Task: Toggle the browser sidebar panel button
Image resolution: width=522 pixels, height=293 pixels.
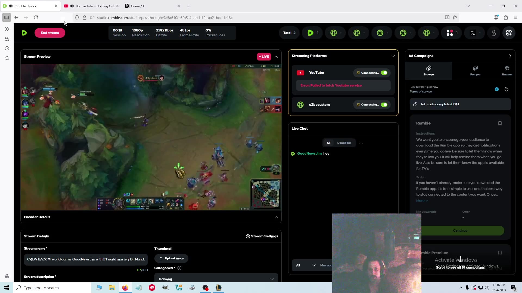Action: 7,17
